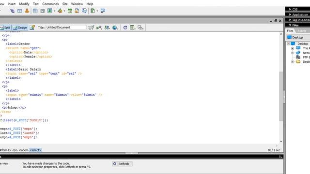Expand the CSS panel group
310x174 pixels.
[290, 9]
